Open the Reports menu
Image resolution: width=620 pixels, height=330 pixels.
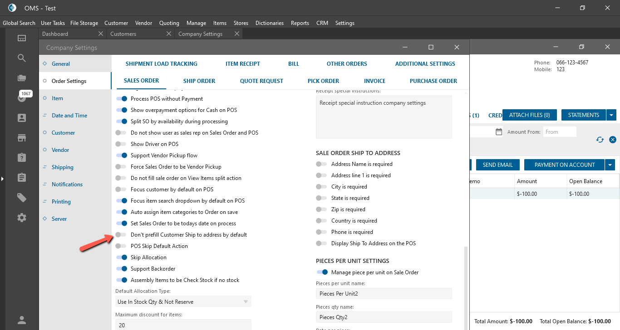(x=300, y=23)
